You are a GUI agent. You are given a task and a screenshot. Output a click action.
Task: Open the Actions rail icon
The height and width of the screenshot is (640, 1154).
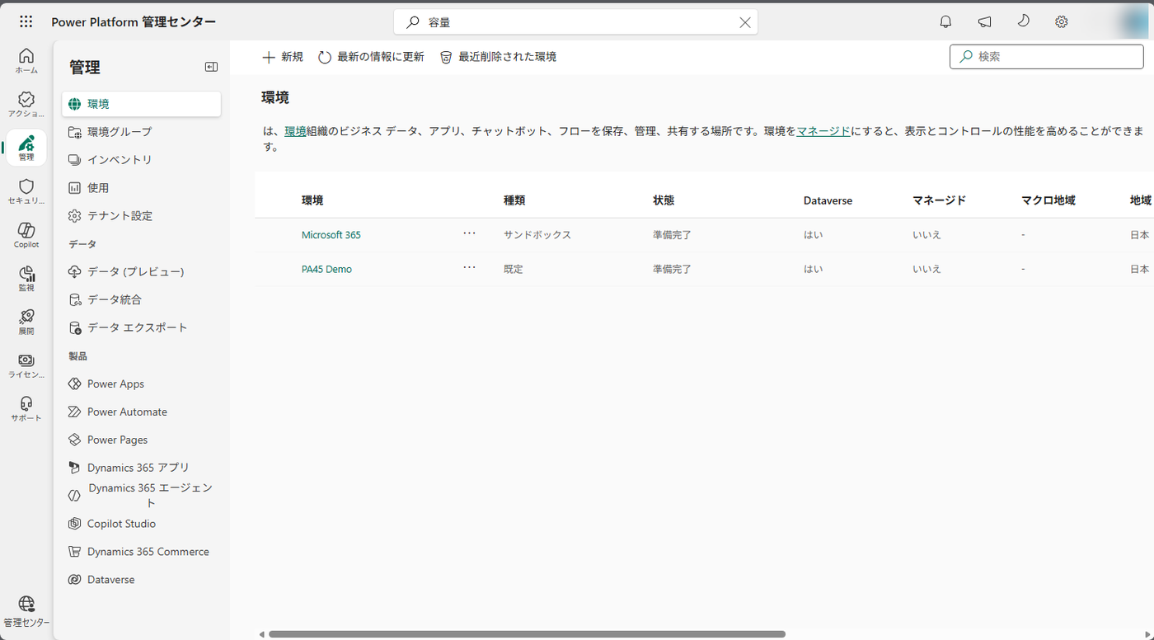[x=26, y=104]
